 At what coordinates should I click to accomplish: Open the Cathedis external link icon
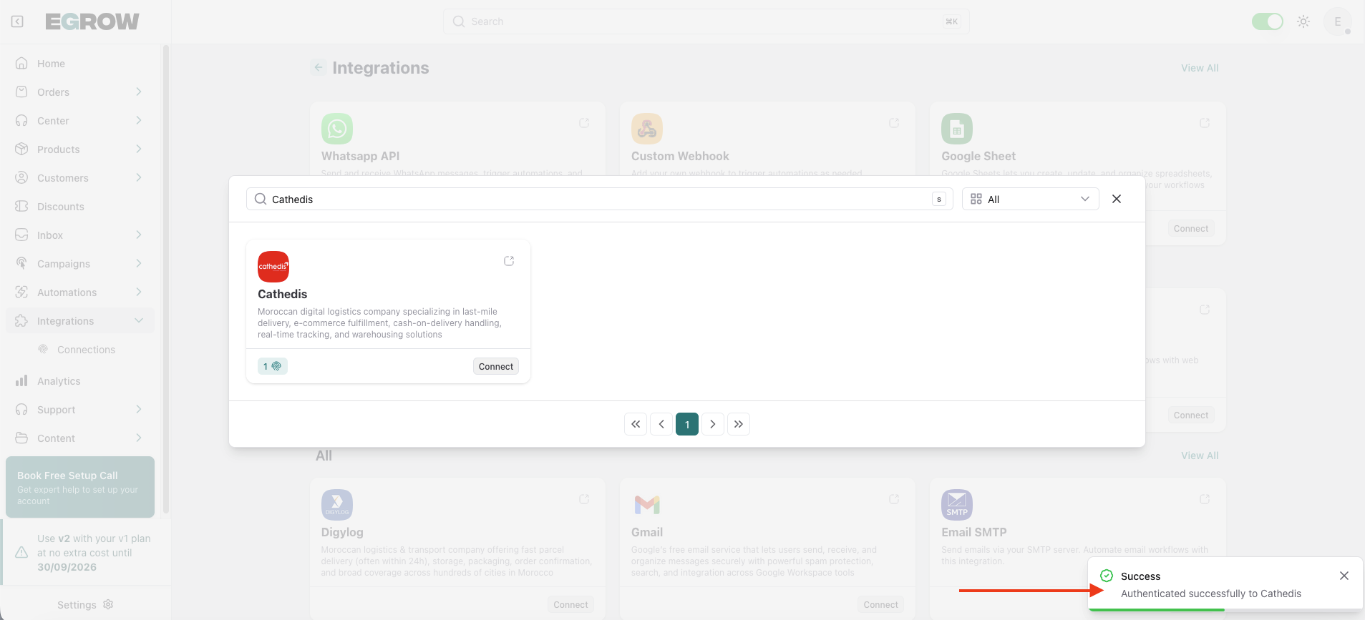click(509, 261)
